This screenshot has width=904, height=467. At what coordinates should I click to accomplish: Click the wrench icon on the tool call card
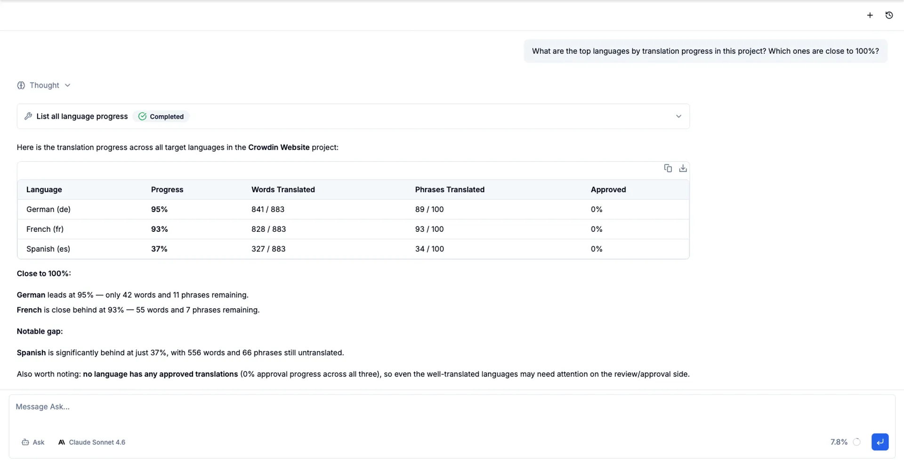tap(28, 116)
